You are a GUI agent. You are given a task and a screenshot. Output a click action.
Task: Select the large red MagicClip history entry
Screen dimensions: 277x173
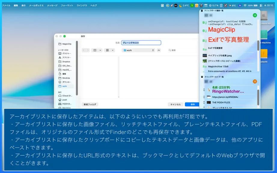pos(221,30)
